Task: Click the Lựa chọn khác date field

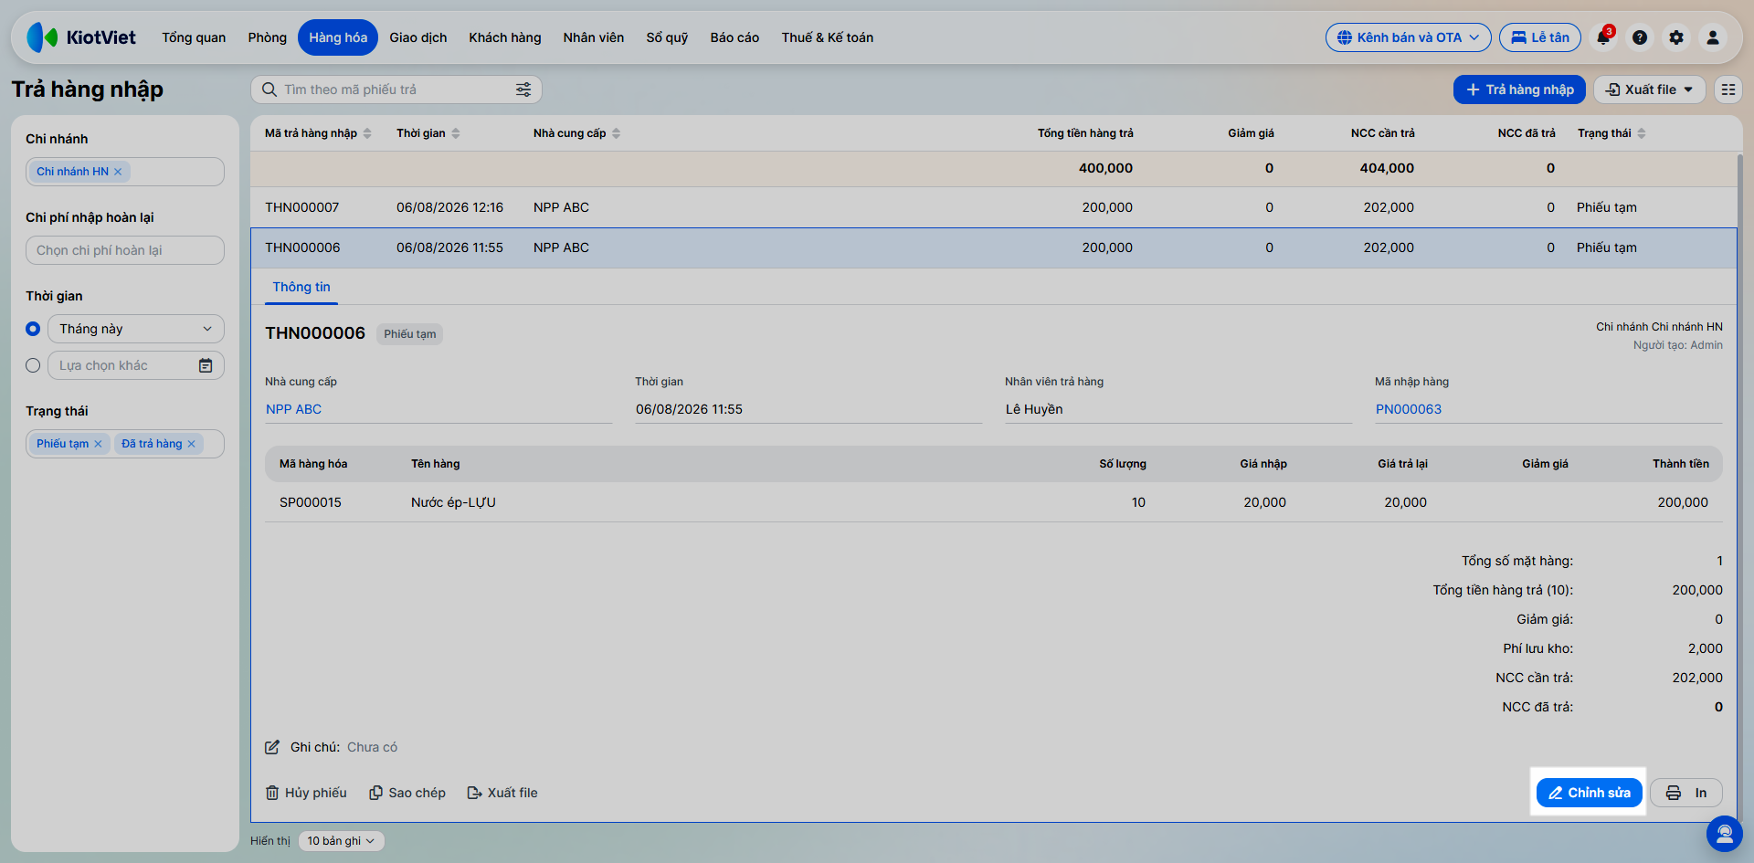Action: coord(136,365)
